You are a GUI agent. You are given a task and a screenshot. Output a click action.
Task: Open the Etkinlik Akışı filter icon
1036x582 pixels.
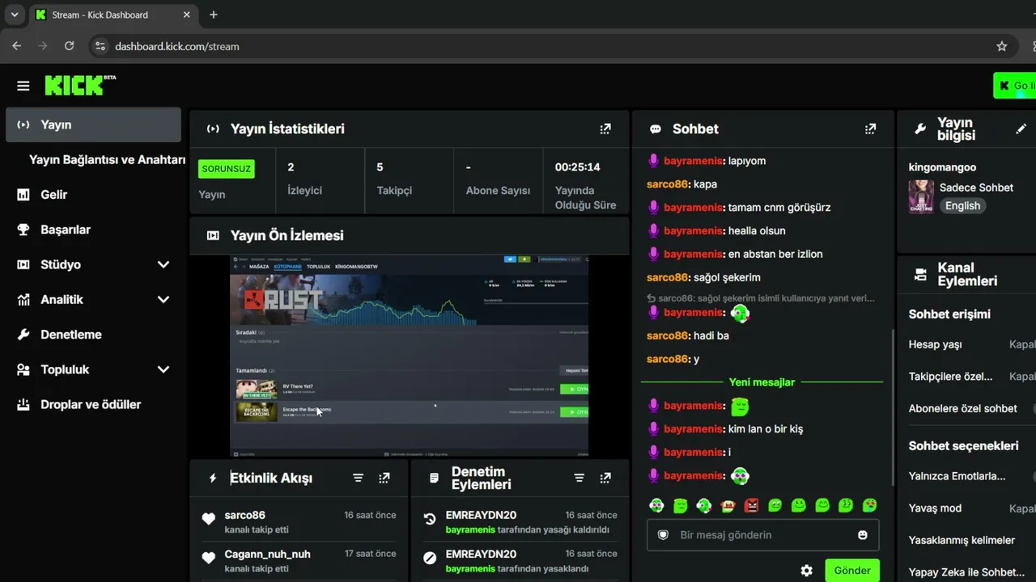pos(358,478)
